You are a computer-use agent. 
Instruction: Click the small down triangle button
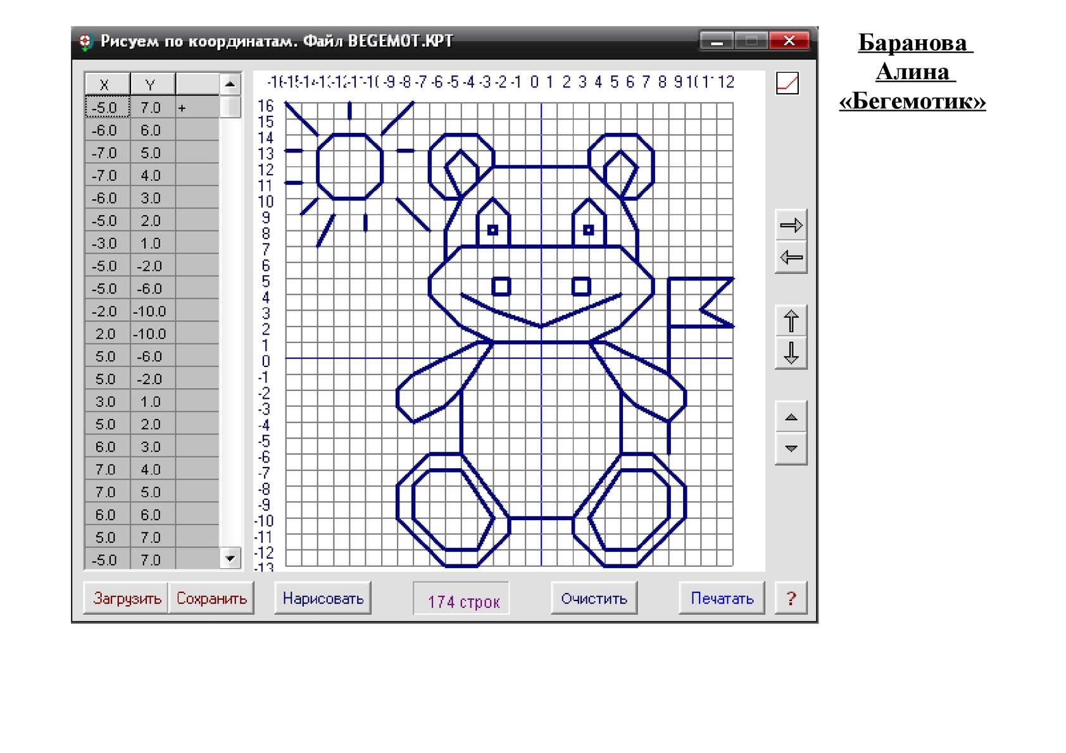coord(791,449)
